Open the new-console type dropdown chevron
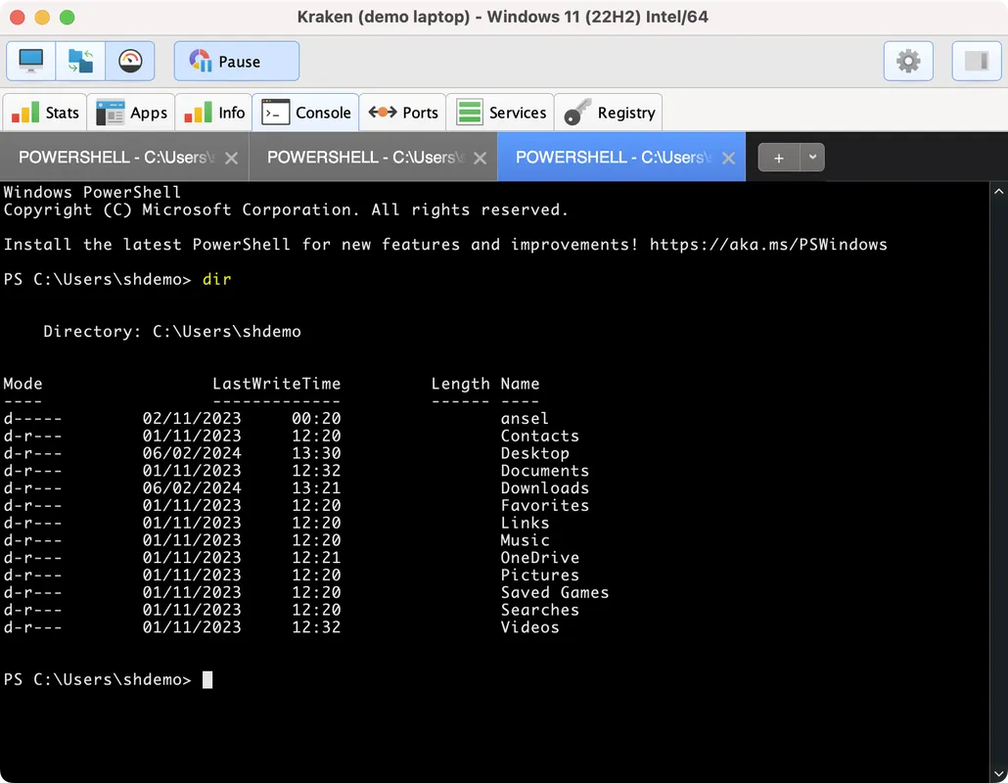The image size is (1008, 783). coord(810,157)
